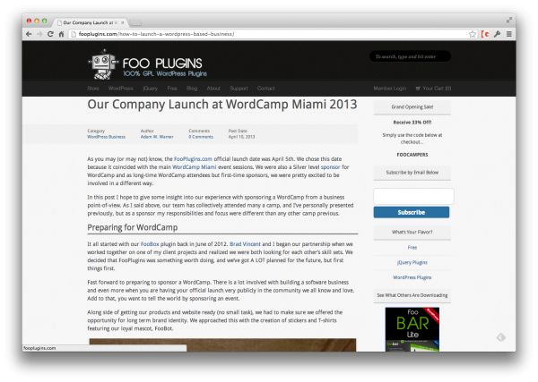The height and width of the screenshot is (382, 538).
Task: Click the email subscription input field
Action: tap(413, 197)
